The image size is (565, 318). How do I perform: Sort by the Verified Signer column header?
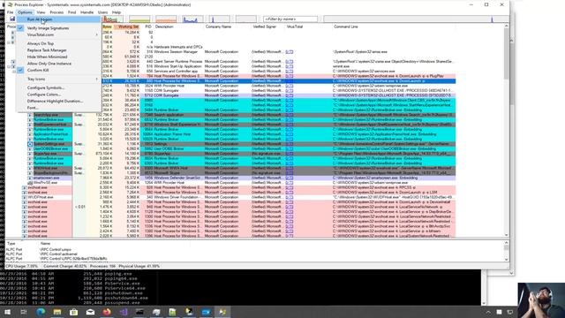click(x=268, y=26)
